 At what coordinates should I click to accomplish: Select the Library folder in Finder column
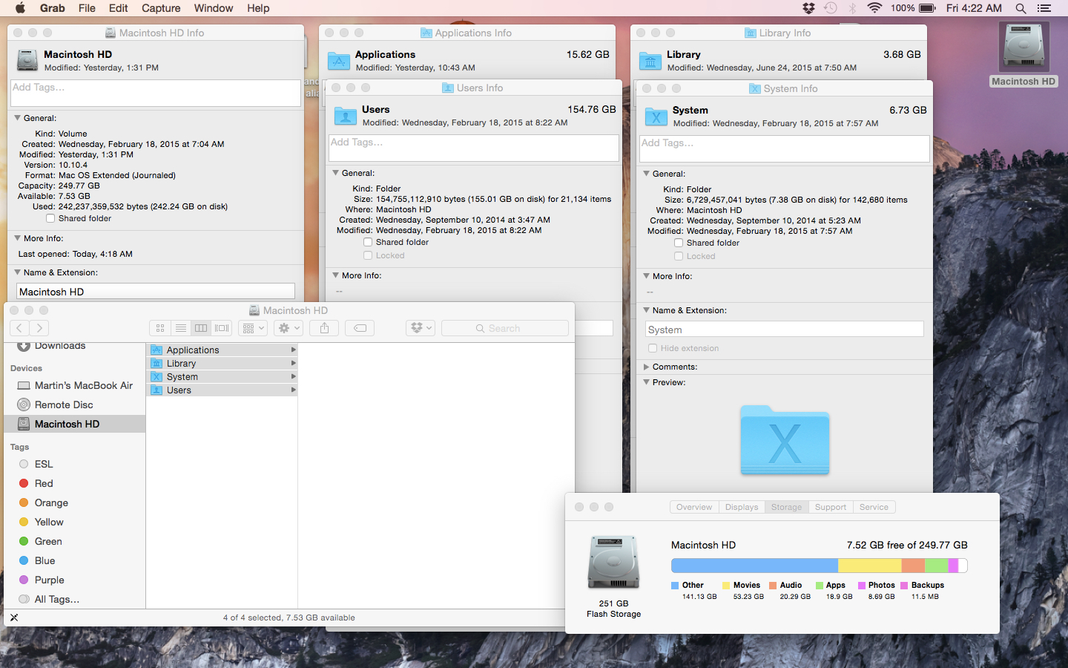[x=222, y=363]
